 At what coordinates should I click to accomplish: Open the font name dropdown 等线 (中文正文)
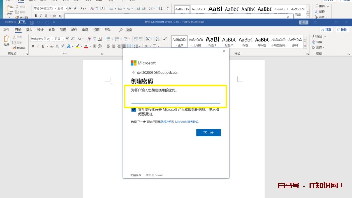(42, 39)
